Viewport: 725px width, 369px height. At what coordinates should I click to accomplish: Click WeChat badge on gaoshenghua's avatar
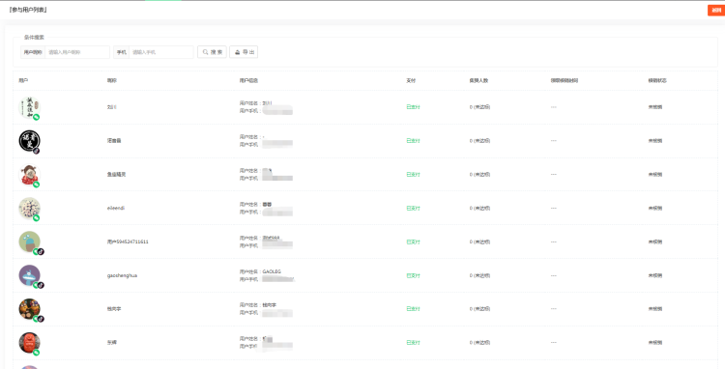(x=35, y=285)
